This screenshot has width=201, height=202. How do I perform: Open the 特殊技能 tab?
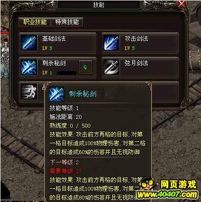(67, 22)
